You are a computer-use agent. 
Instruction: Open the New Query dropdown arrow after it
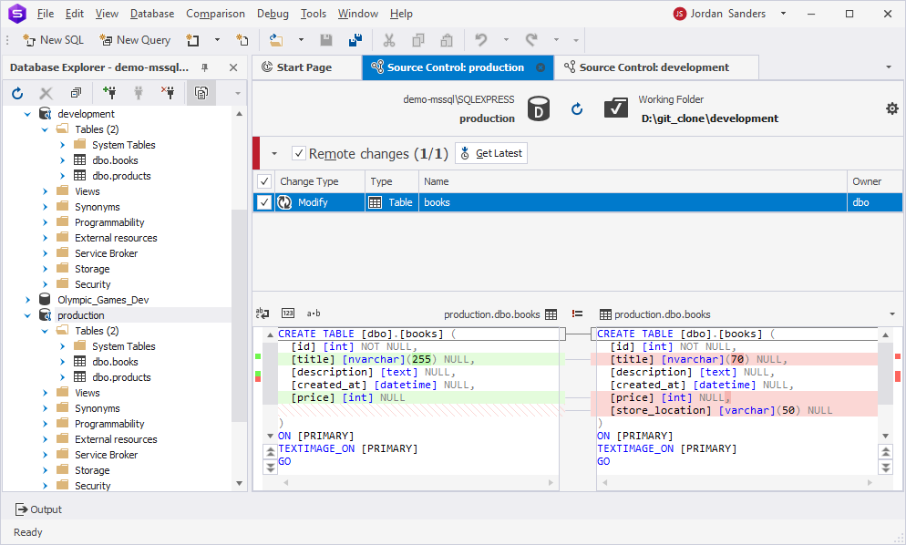tap(217, 40)
